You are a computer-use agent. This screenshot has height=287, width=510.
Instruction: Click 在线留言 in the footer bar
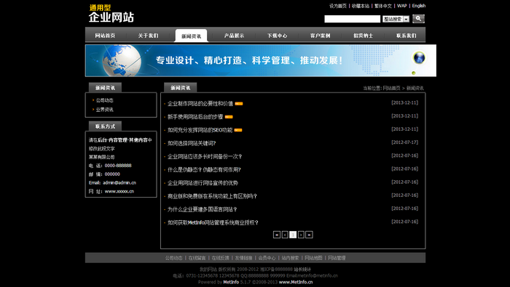[x=197, y=258]
